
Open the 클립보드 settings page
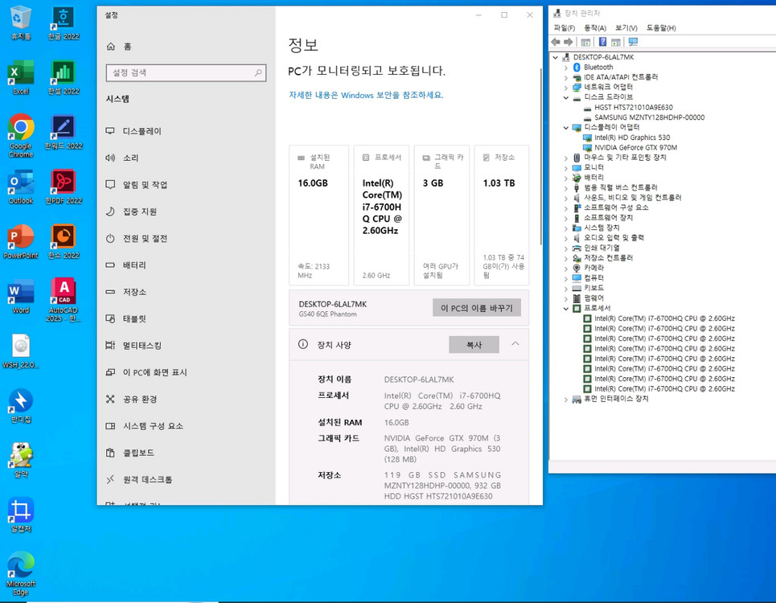point(186,453)
